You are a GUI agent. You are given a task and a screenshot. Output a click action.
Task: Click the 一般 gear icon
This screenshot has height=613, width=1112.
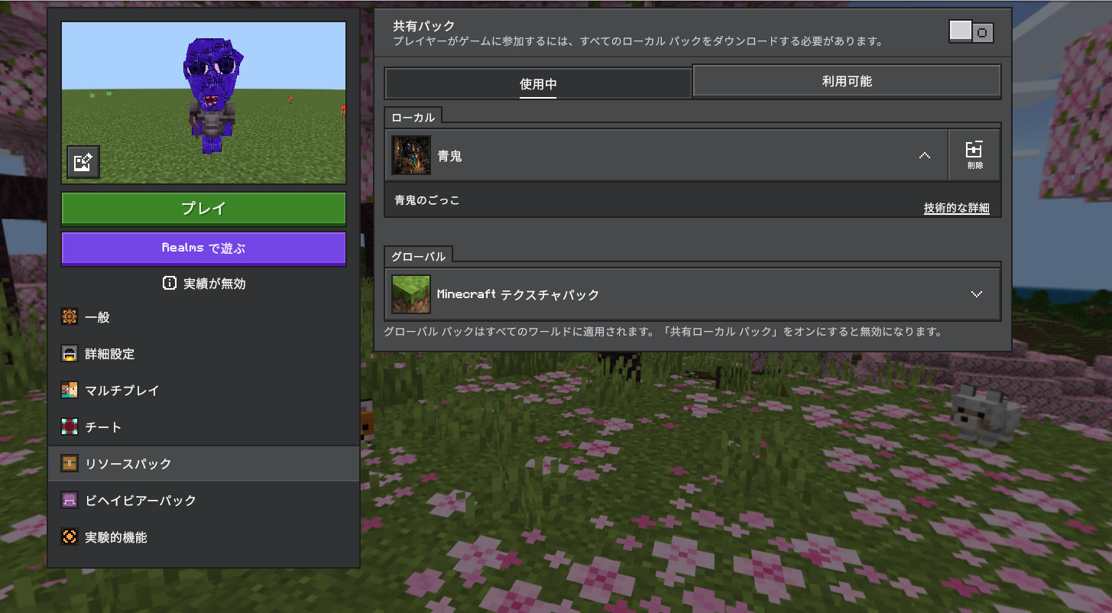[70, 317]
